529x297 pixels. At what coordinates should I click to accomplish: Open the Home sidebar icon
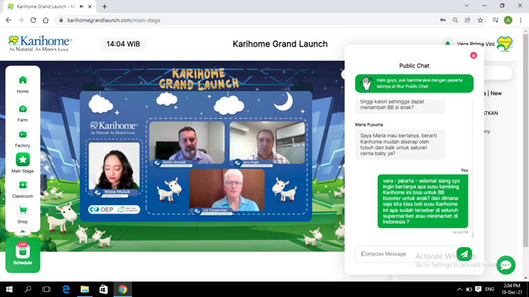22,80
